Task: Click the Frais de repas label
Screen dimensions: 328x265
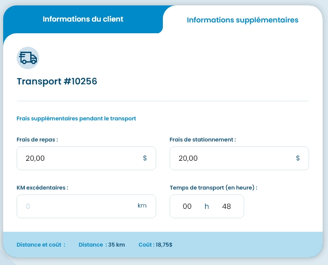Action: click(37, 140)
